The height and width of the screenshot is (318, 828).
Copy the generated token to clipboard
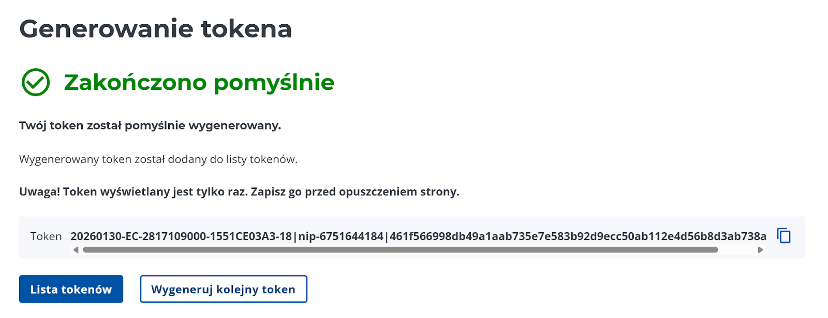point(784,236)
